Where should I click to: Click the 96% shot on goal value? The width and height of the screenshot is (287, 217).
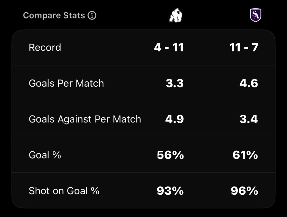(244, 191)
